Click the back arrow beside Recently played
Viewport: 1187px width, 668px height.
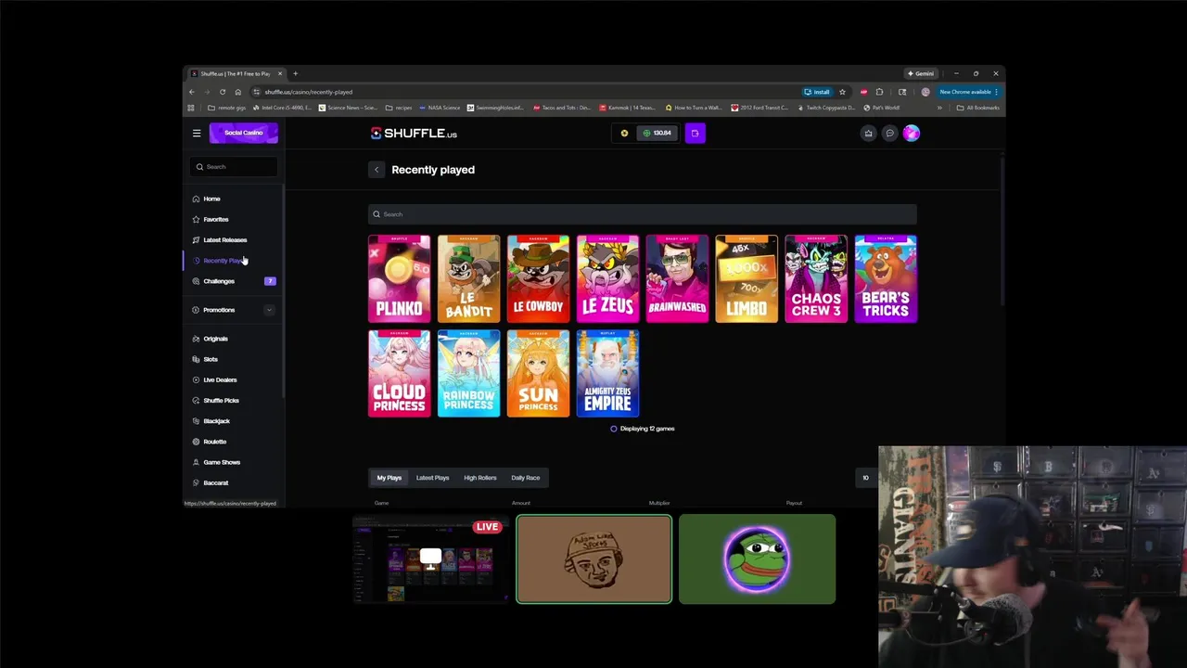pyautogui.click(x=376, y=170)
